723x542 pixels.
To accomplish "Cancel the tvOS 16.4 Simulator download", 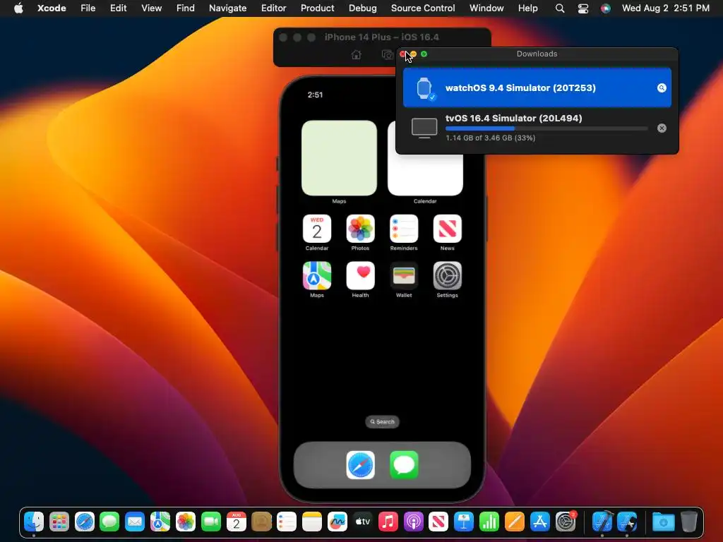I will (x=662, y=128).
